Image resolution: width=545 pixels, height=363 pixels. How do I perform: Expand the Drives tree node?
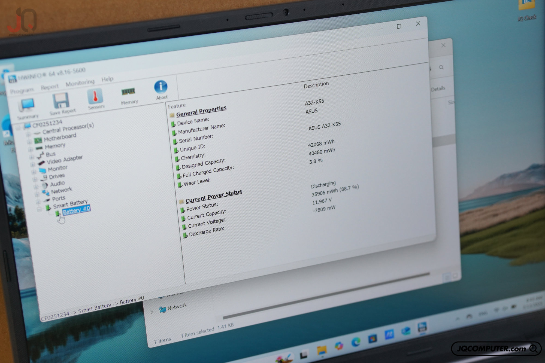pos(35,179)
